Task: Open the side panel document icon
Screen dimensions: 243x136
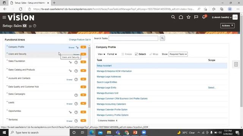Action: coord(236,64)
